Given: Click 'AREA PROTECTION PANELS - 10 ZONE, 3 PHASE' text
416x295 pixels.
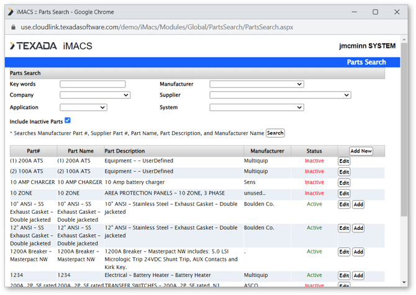Looking at the screenshot, I should (165, 193).
